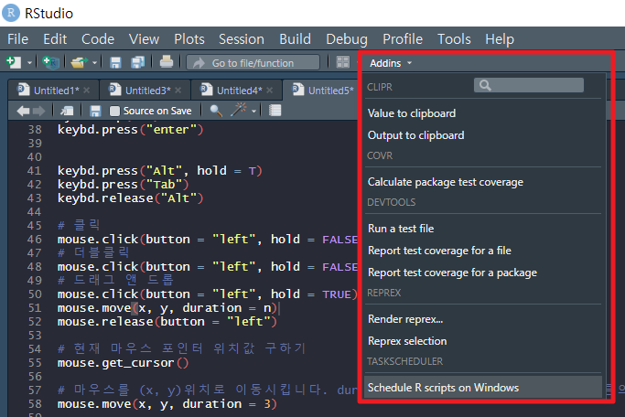Screen dimensions: 625x417
Task: Click the Go to file/function field
Action: pyautogui.click(x=253, y=62)
